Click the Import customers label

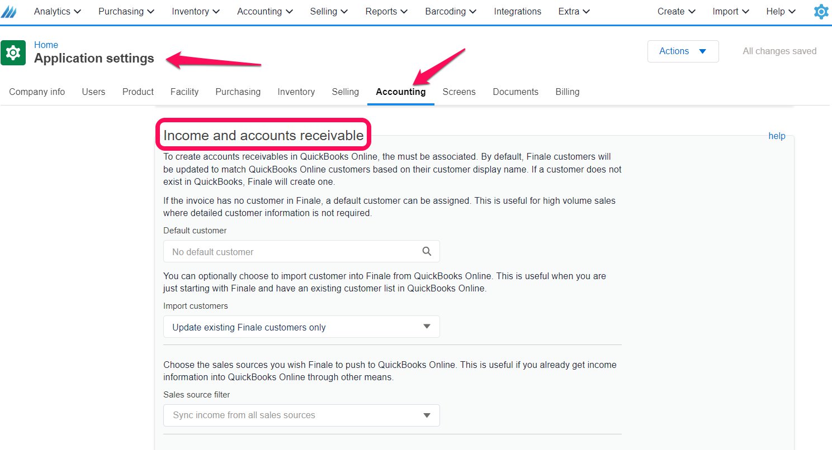[x=196, y=306]
